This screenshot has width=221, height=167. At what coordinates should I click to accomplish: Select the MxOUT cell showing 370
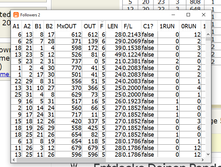click(68, 88)
